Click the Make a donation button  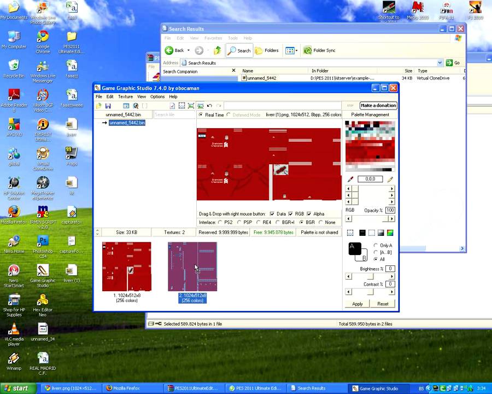[378, 106]
